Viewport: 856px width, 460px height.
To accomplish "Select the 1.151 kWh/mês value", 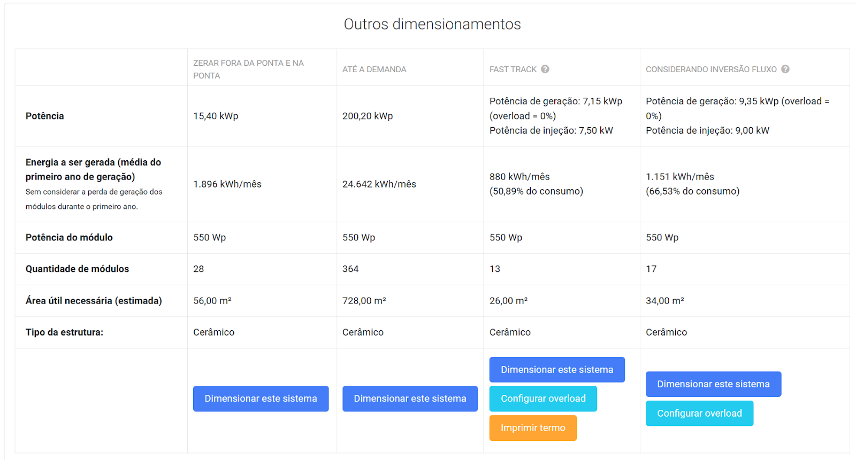I will 680,177.
